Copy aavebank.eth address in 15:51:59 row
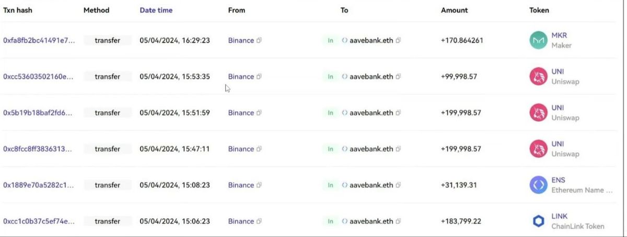Screen dimensions: 627x237 coord(399,112)
